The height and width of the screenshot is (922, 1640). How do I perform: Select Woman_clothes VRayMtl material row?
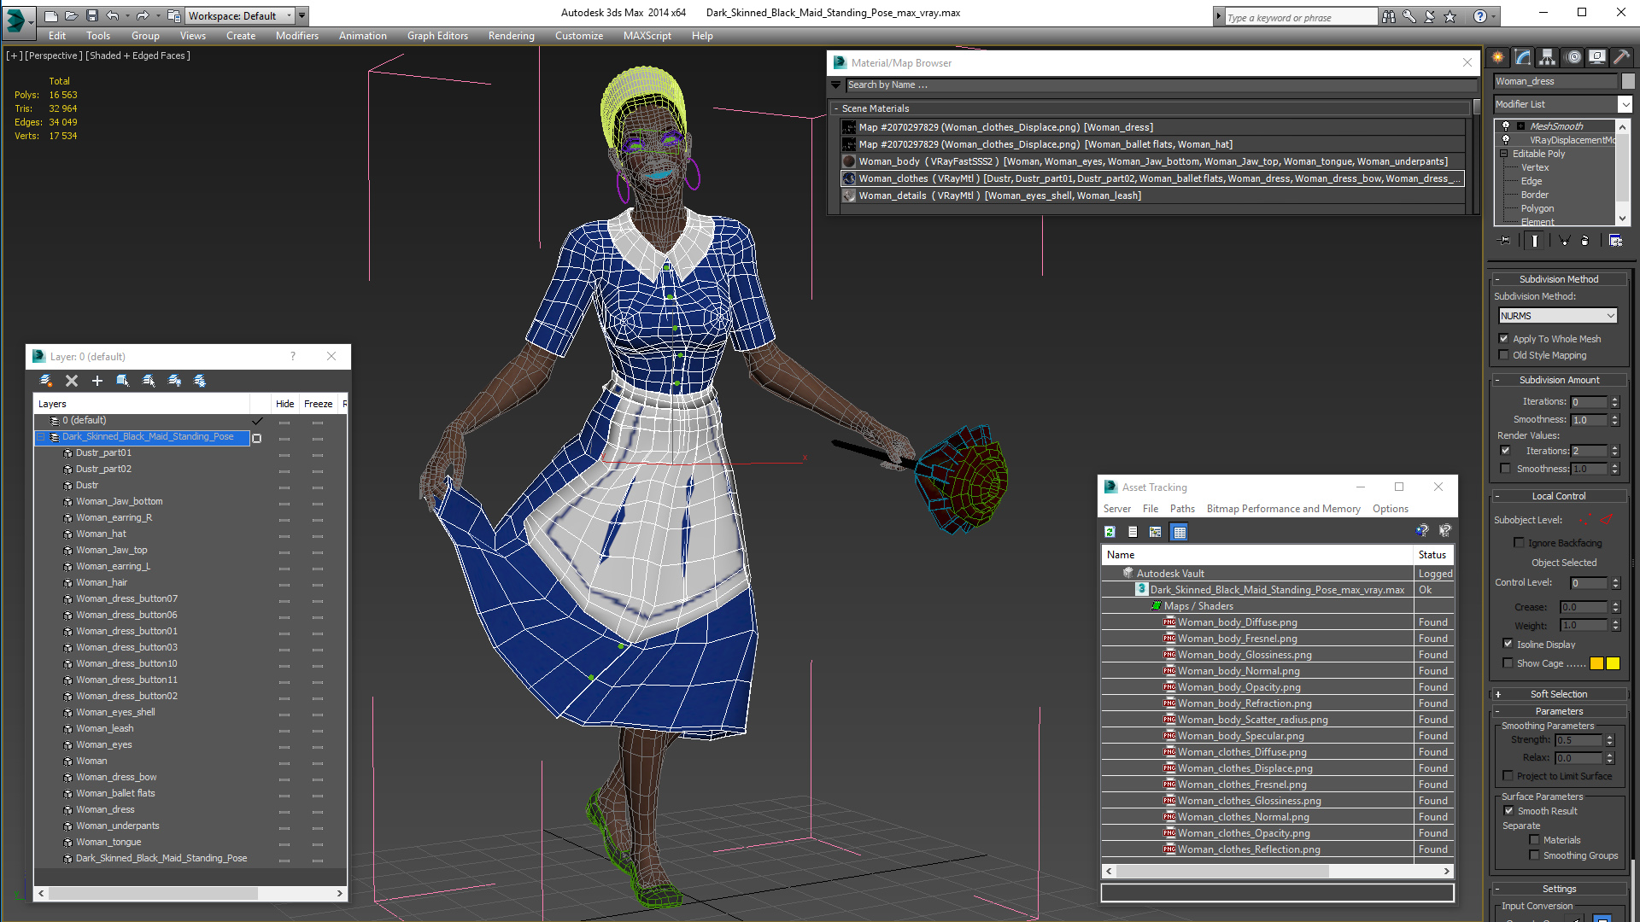point(1152,178)
